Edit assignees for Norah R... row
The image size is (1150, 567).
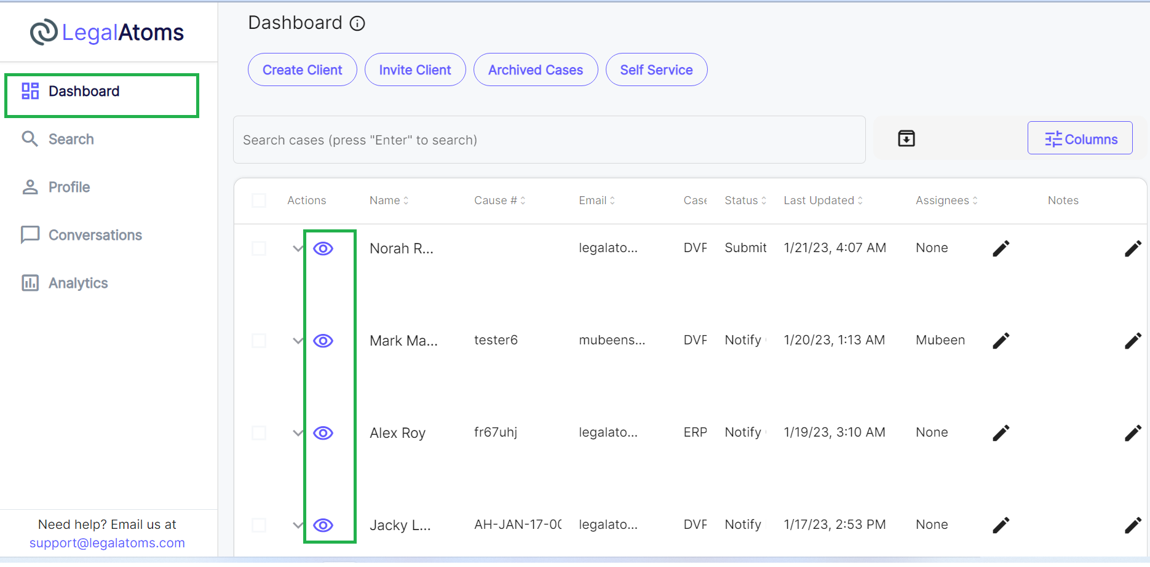coord(1001,248)
